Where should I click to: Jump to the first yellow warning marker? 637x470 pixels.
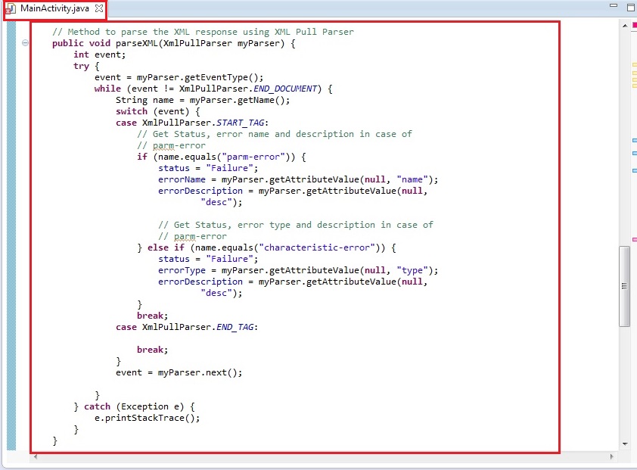[634, 64]
